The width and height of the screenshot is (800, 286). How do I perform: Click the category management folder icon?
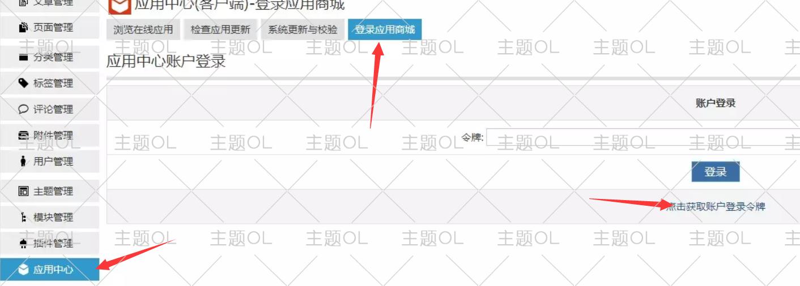(x=23, y=57)
